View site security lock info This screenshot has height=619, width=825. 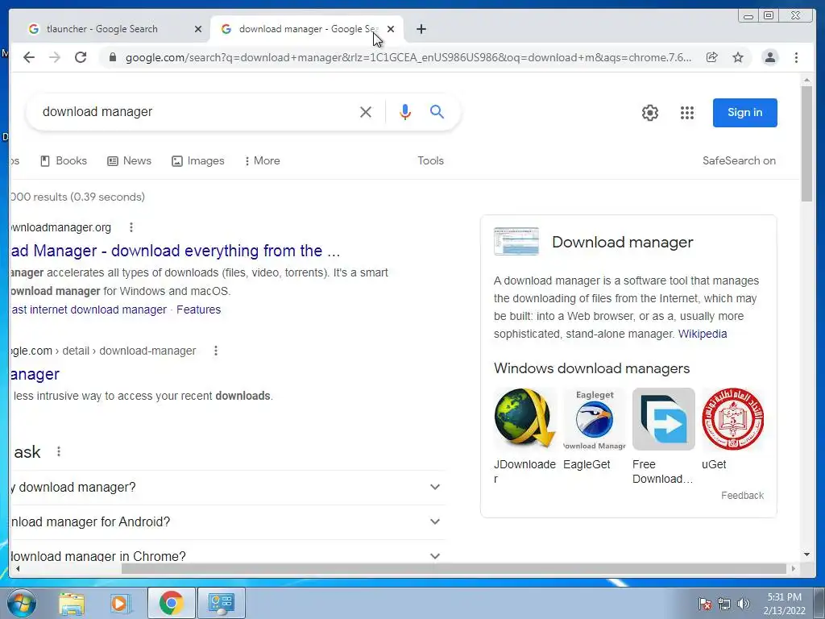coord(112,57)
